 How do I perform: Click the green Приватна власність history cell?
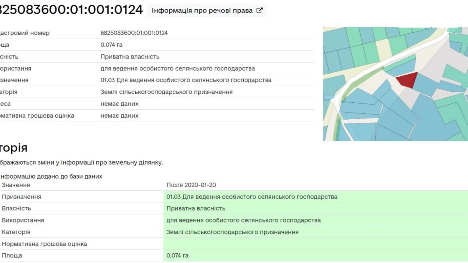coord(315,208)
